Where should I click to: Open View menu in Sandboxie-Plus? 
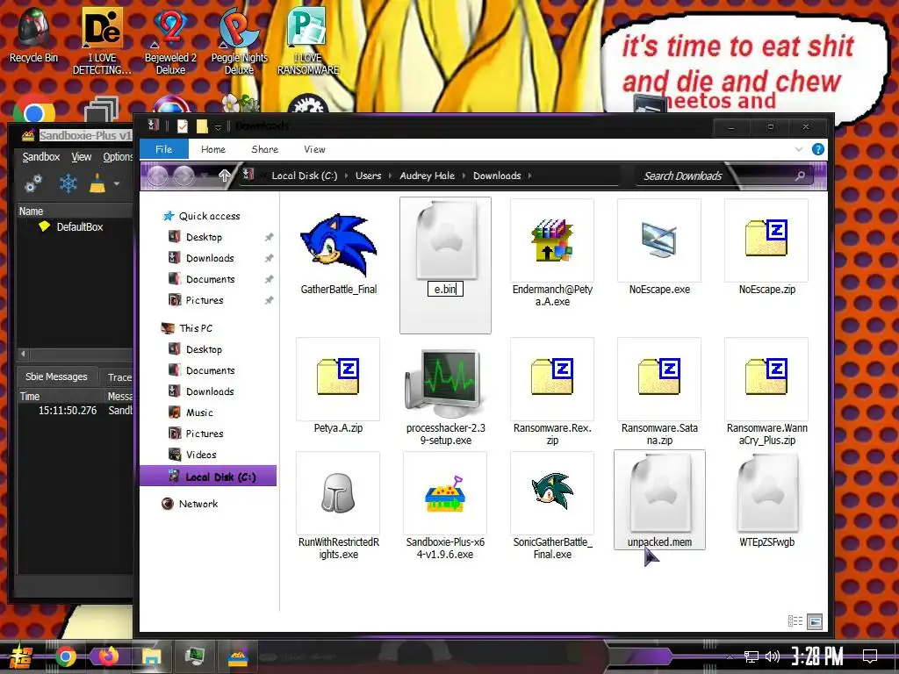point(82,156)
